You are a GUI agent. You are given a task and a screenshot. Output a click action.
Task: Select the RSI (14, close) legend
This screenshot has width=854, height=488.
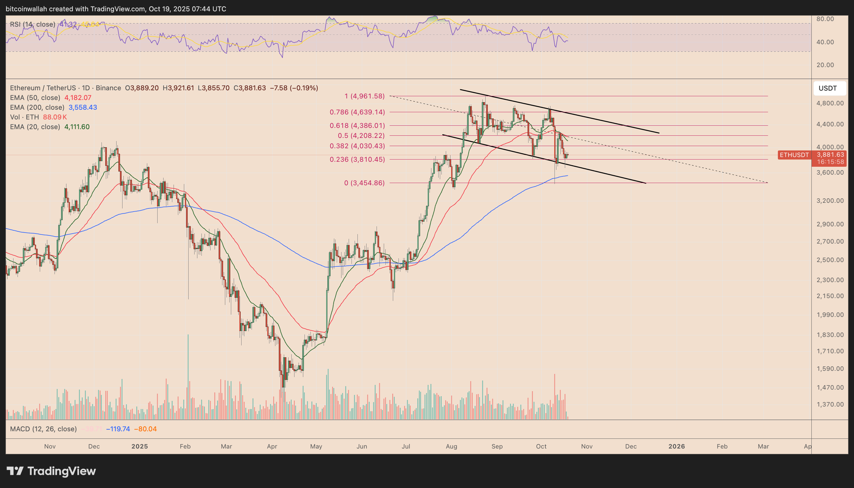33,24
